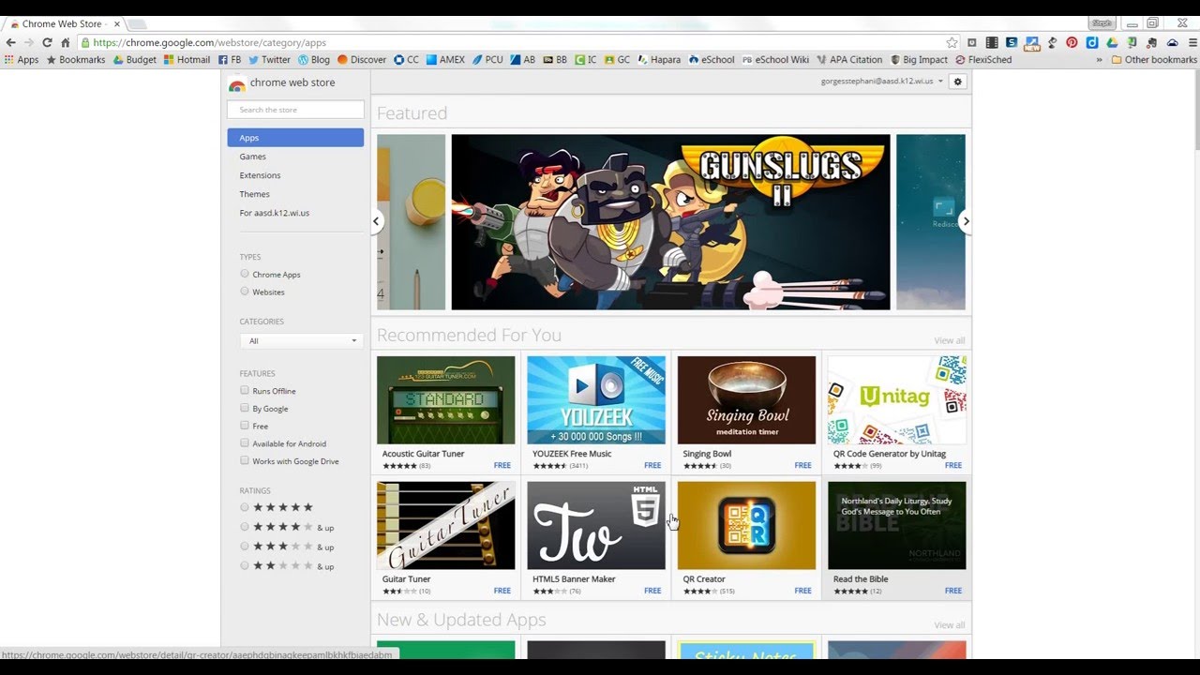Open the APA Citation bookmark
Image resolution: width=1200 pixels, height=675 pixels.
(x=849, y=59)
